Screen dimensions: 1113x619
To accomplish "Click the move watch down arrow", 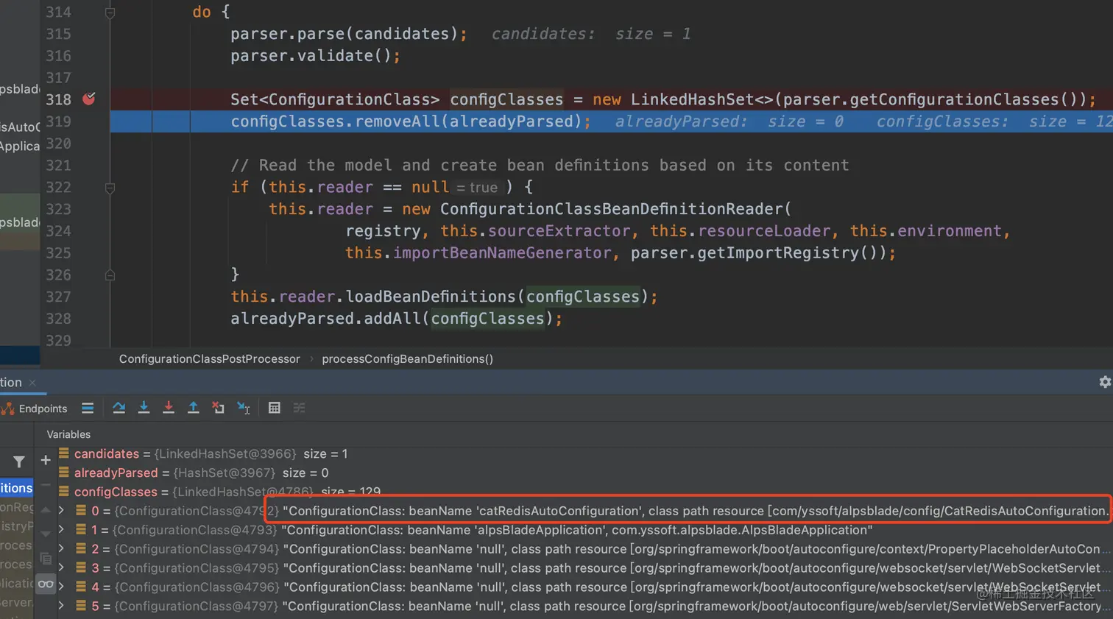I will click(46, 534).
